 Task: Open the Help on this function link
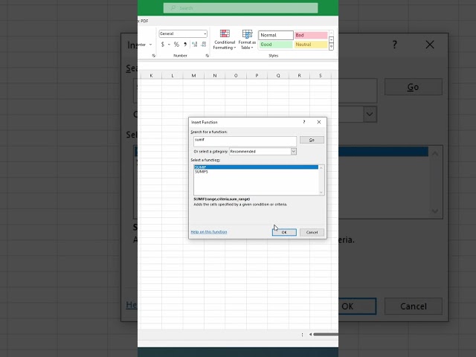coord(209,232)
